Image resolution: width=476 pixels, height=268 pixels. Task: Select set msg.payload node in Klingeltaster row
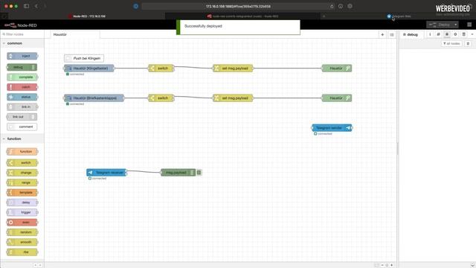click(x=233, y=68)
